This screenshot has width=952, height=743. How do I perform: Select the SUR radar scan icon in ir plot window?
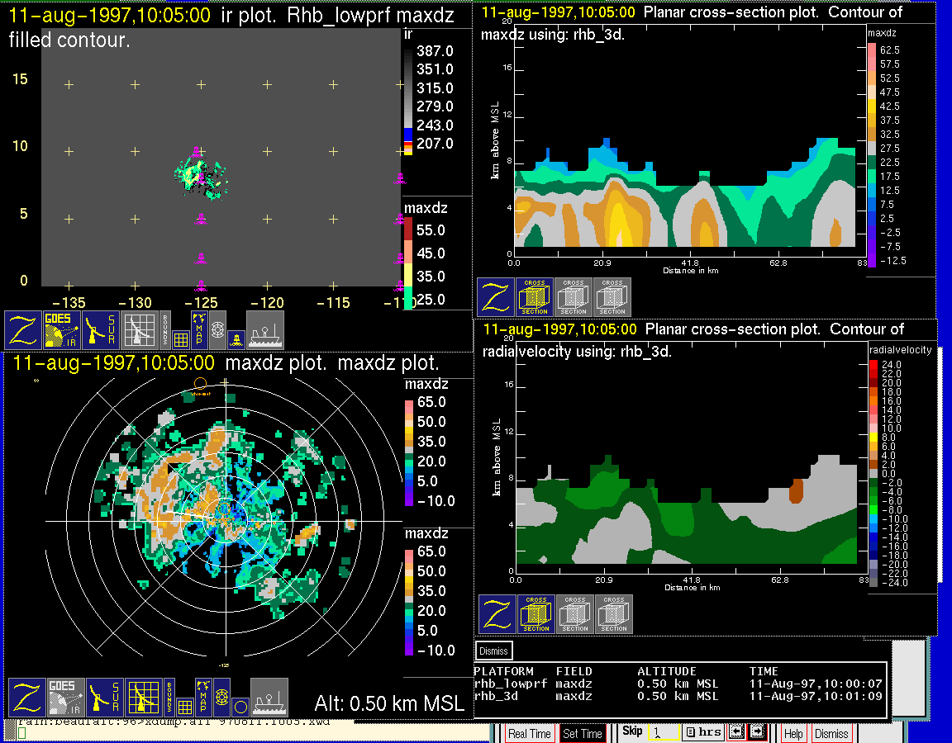pyautogui.click(x=101, y=330)
